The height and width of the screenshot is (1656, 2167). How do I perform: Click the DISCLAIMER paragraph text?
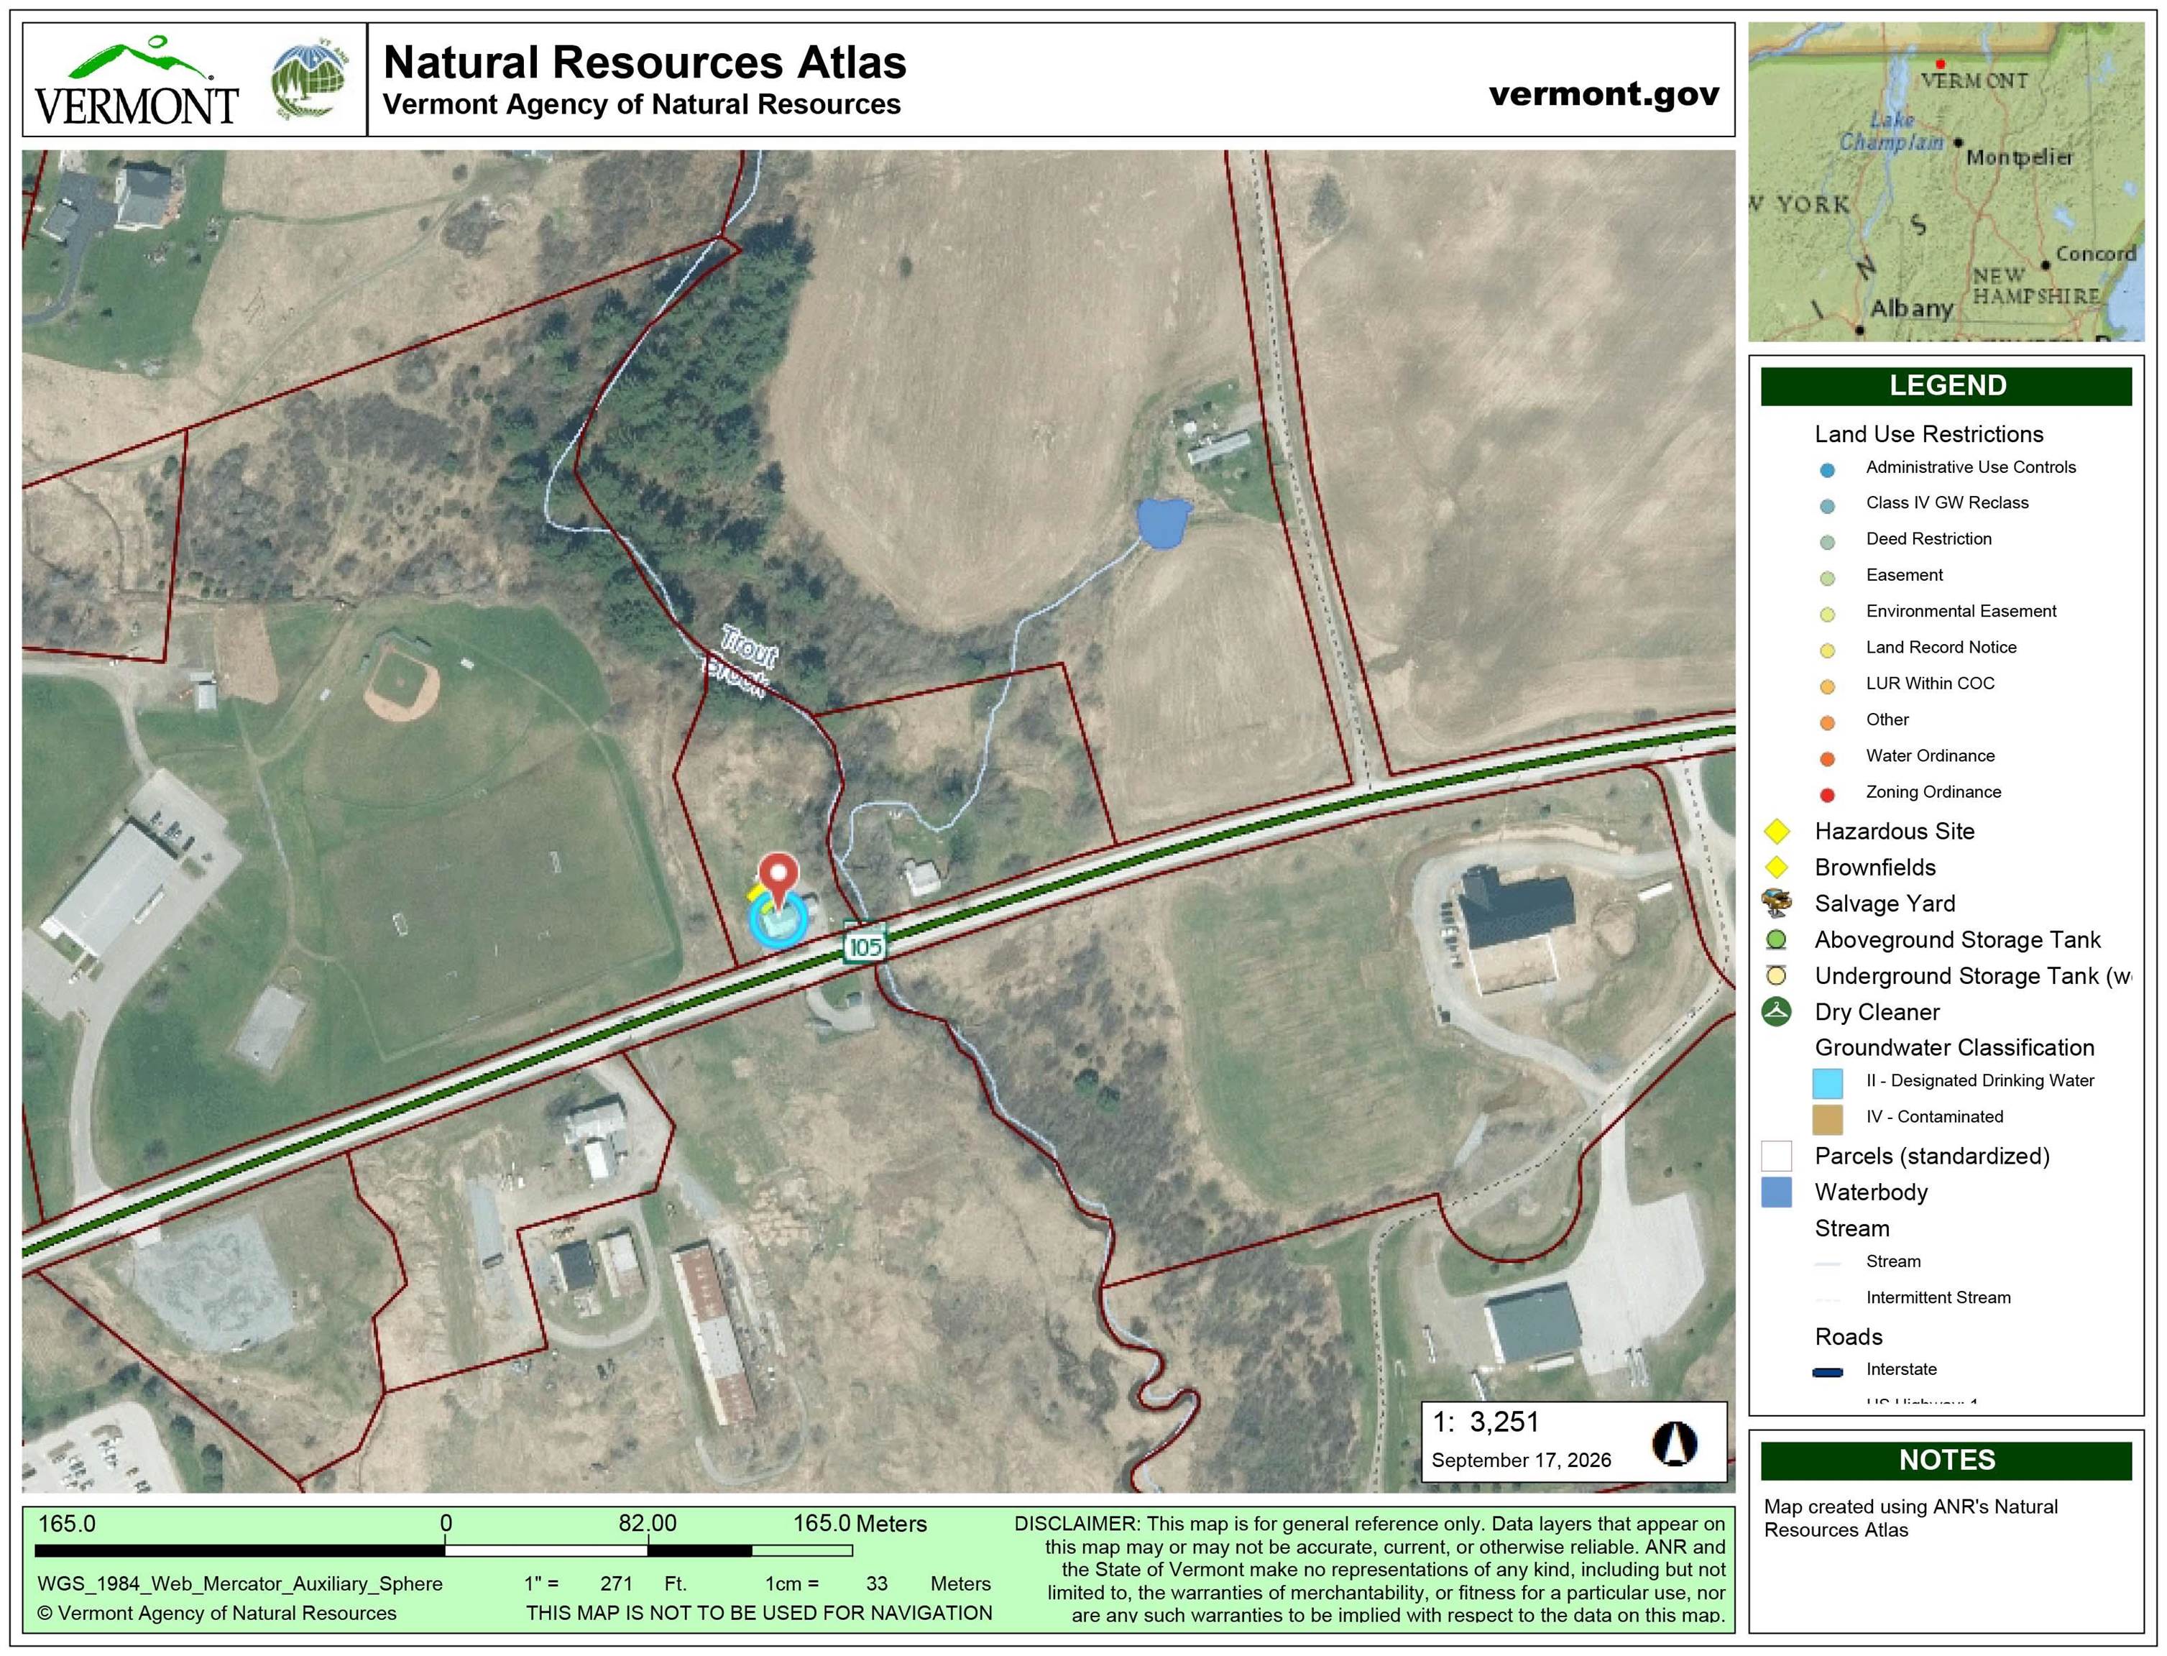[1371, 1569]
